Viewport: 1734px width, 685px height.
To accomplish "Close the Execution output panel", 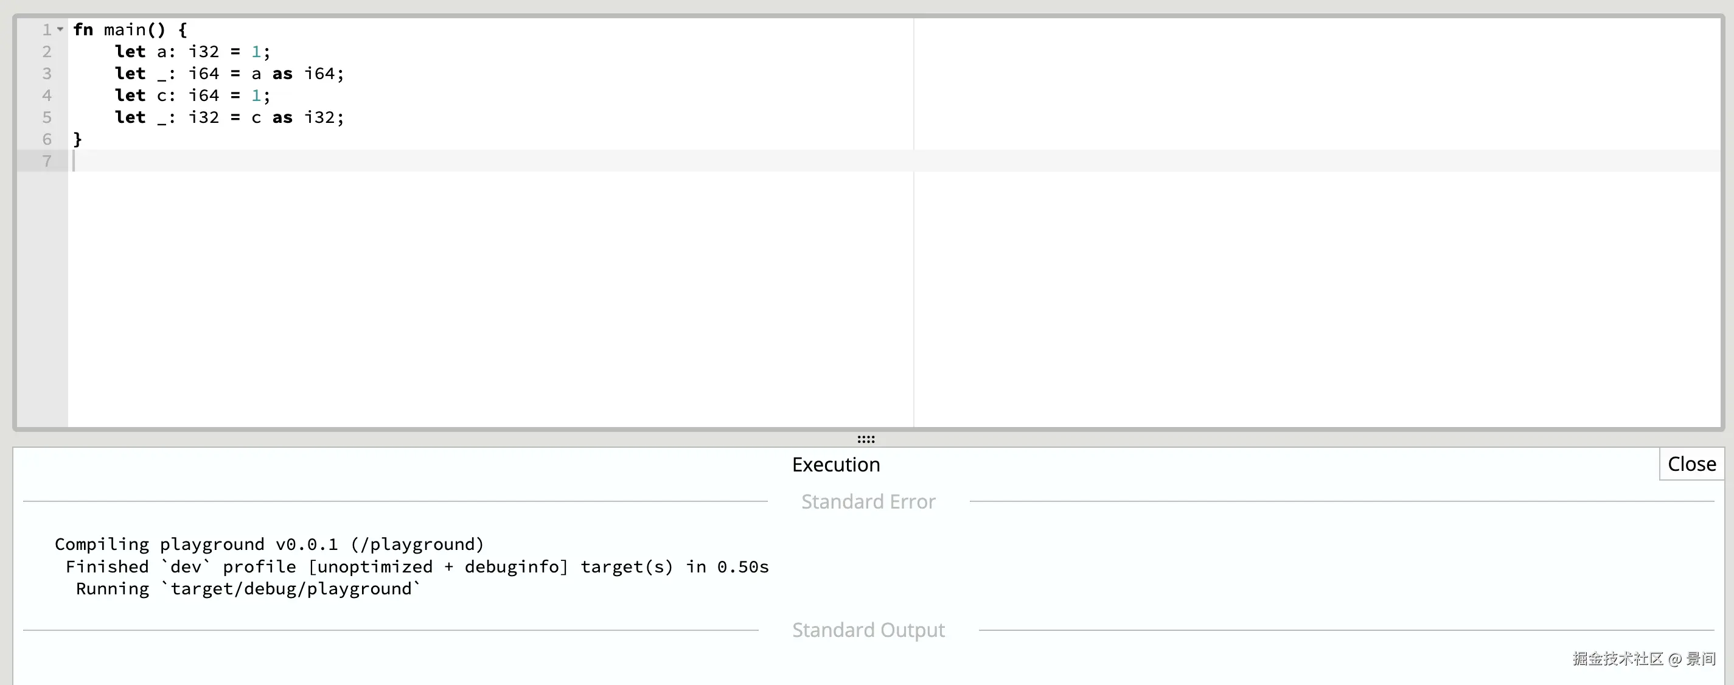I will [1691, 464].
